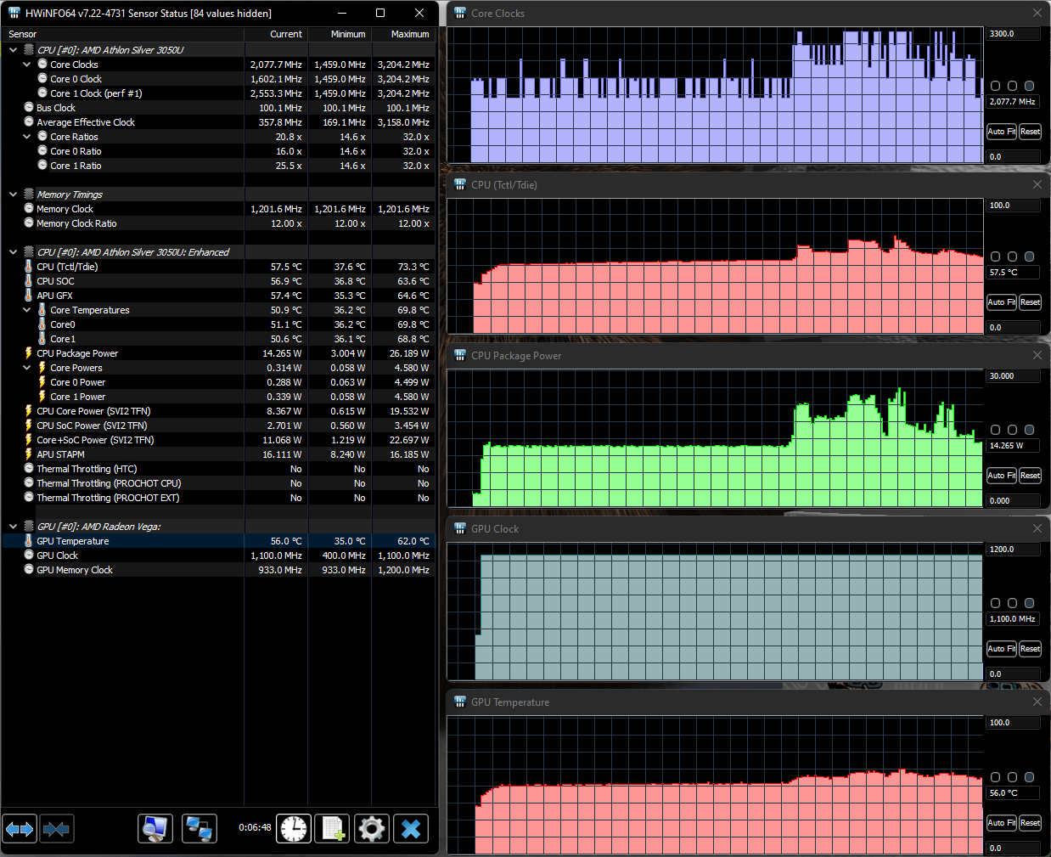1051x857 pixels.
Task: Collapse the CPU [#0]: AMD Athlon Silver 3050U group
Action: pos(13,50)
